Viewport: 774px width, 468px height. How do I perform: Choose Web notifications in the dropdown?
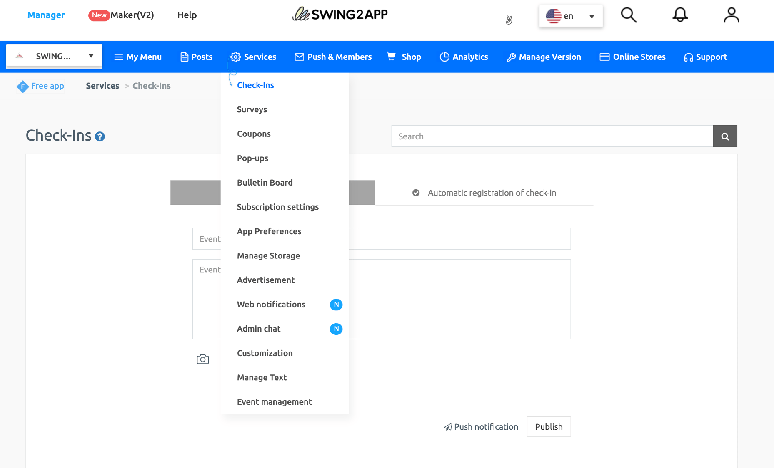(x=271, y=305)
